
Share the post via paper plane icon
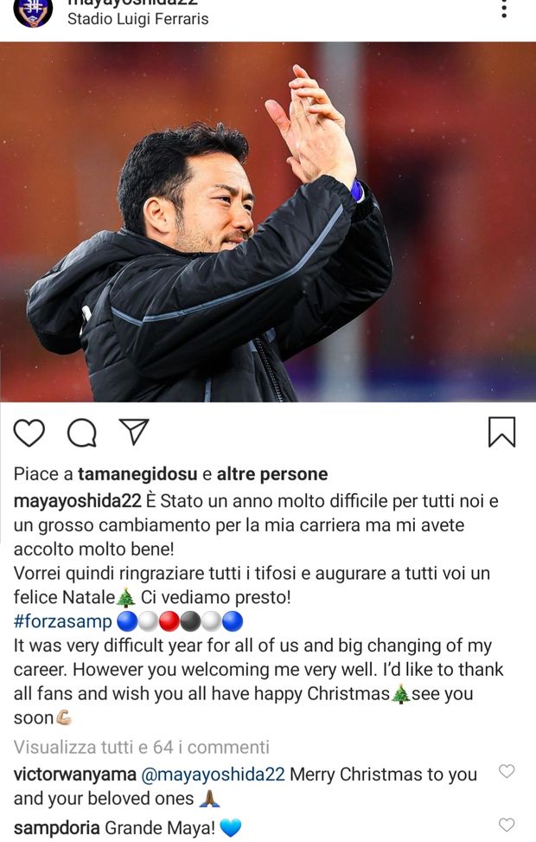(134, 432)
